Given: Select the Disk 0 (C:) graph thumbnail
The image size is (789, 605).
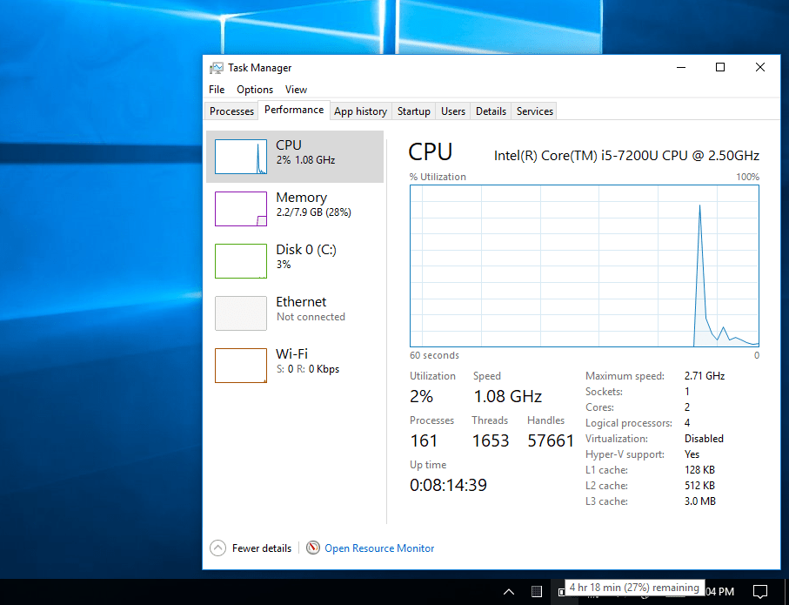Looking at the screenshot, I should [x=240, y=261].
